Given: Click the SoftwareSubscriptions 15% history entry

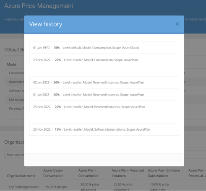Looking at the screenshot, I should click(x=104, y=129).
